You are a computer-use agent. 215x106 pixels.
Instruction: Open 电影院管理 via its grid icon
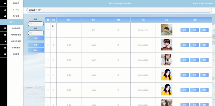[x=5, y=28]
